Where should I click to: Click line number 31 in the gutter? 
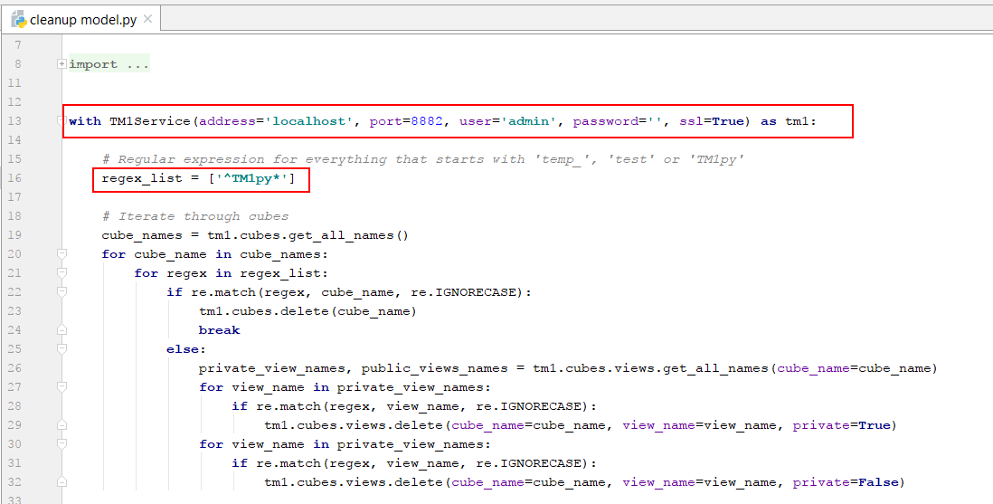click(14, 462)
